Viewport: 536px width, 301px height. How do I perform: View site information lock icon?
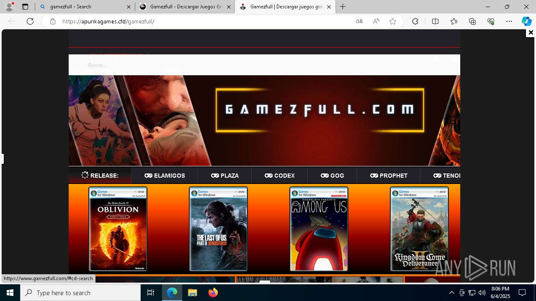(52, 21)
